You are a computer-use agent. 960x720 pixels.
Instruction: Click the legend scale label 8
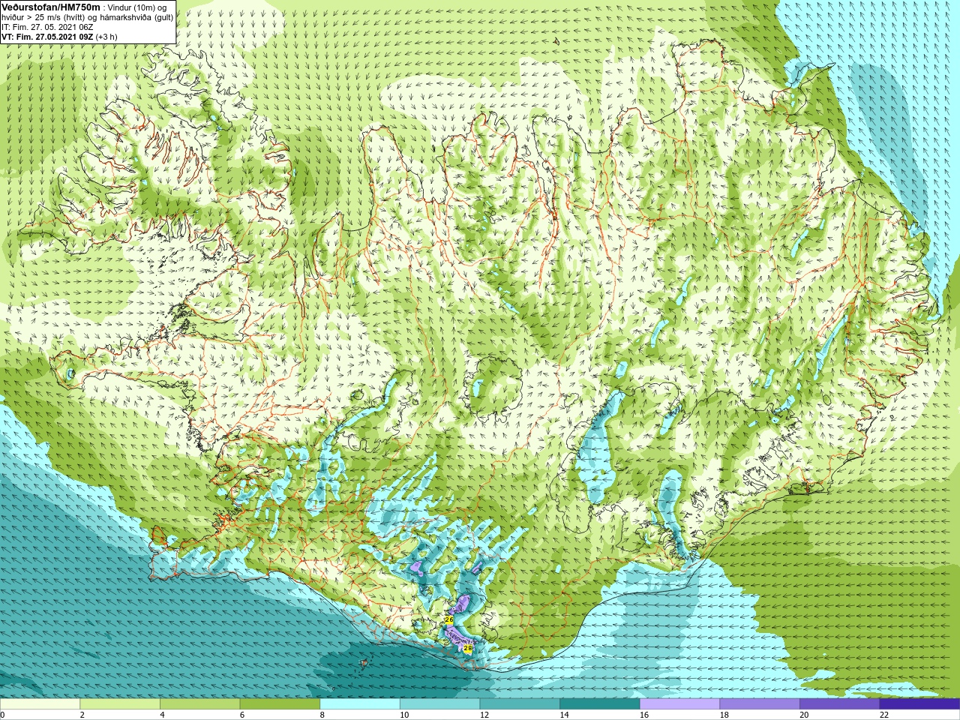pyautogui.click(x=322, y=715)
